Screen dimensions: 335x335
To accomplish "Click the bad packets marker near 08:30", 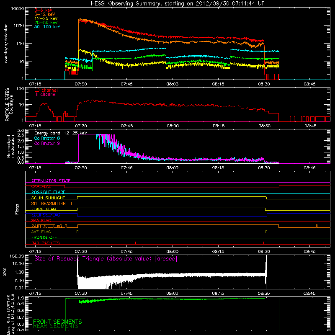I will pyautogui.click(x=264, y=243).
